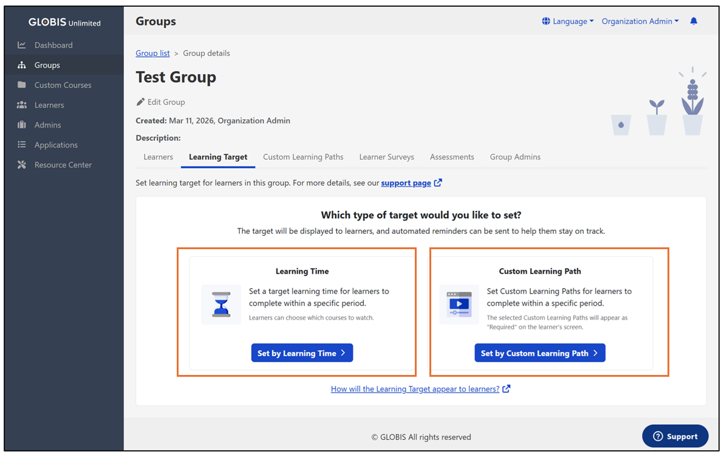Click the question mark icon in Support button
This screenshot has width=727, height=457.
tap(658, 436)
